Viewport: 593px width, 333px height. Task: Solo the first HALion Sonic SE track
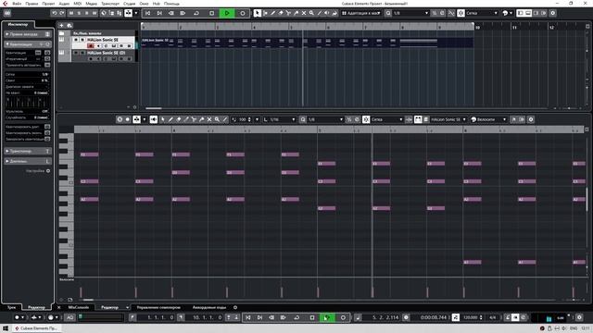click(x=82, y=40)
